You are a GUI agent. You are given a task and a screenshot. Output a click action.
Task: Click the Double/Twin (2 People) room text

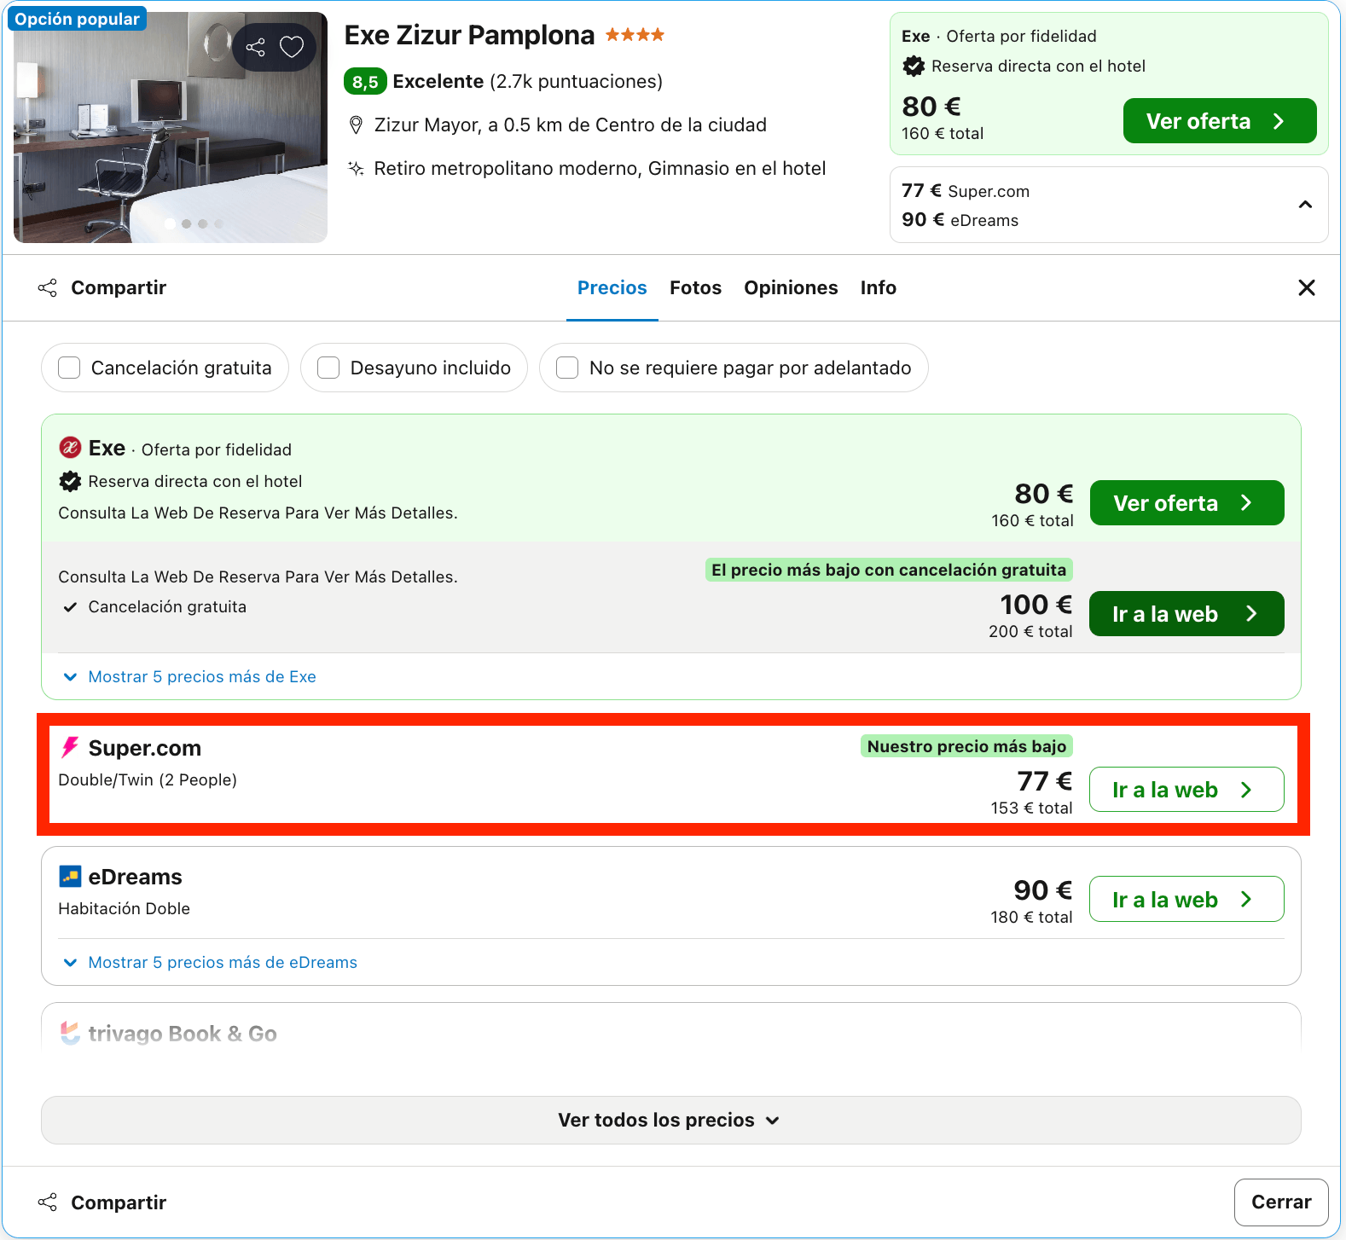148,779
